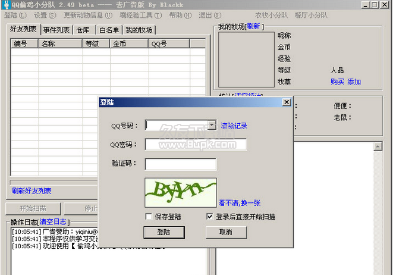This screenshot has height=275, width=393.
Task: Click the 停止 button
Action: click(81, 208)
